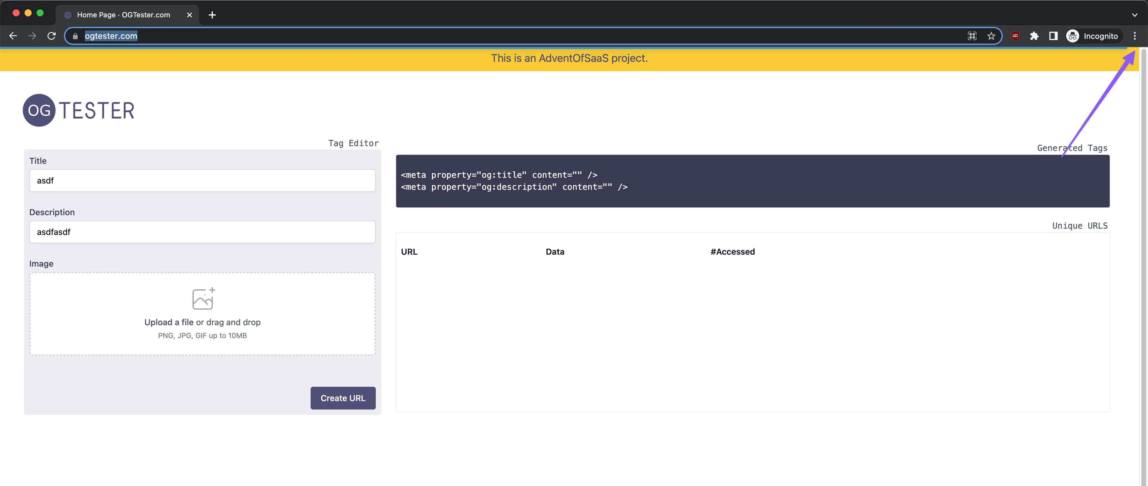Open the Extensions puzzle icon
This screenshot has height=486, width=1148.
pyautogui.click(x=1034, y=36)
